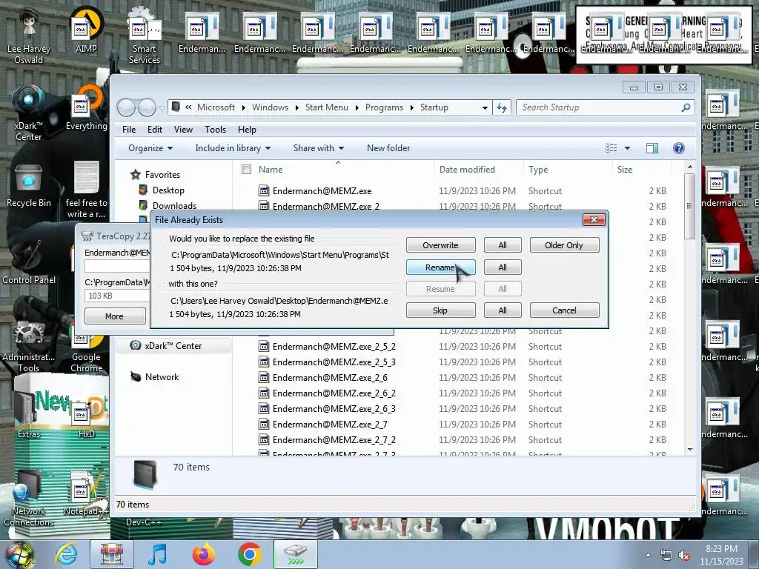The height and width of the screenshot is (569, 759).
Task: Show hidden tray icons arrow
Action: point(648,556)
